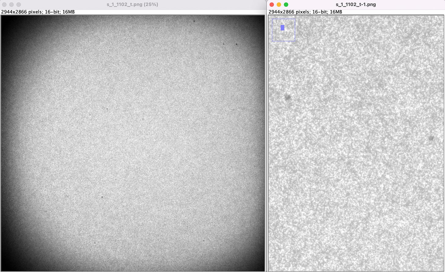Screen dimensions: 445x272
Task: Click the microscopy image canvas in the s_1_1102_t.png window
Action: pos(133,143)
